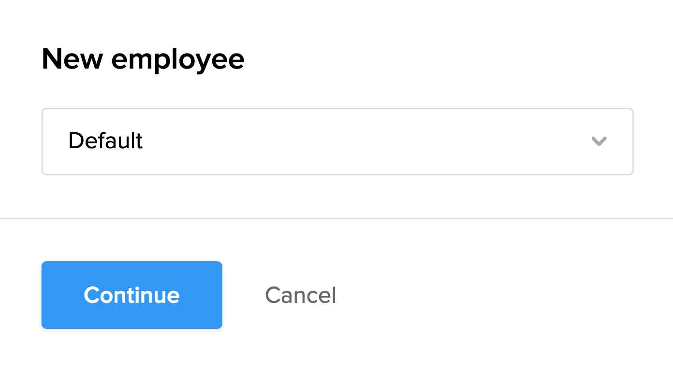673x368 pixels.
Task: Continue to the next step
Action: pyautogui.click(x=132, y=295)
